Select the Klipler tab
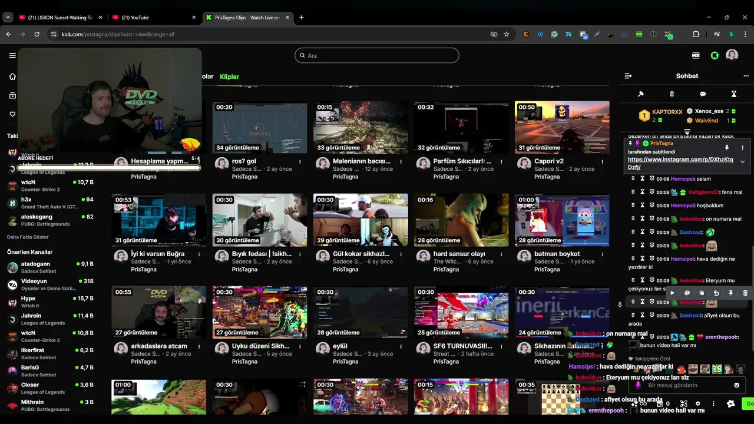Viewport: 754px width, 424px height. point(229,77)
